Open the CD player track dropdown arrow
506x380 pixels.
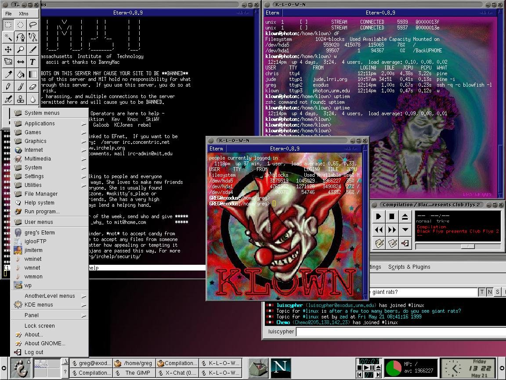click(x=405, y=230)
